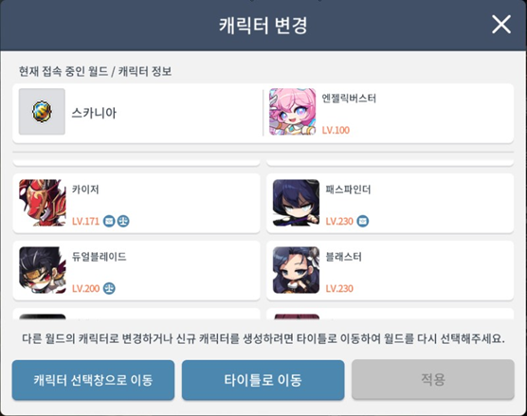The image size is (527, 416).
Task: Close the 캐릭터 변경 dialog
Action: tap(501, 25)
